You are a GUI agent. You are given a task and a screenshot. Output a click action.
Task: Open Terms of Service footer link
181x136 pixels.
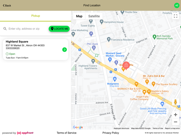coord(67,133)
